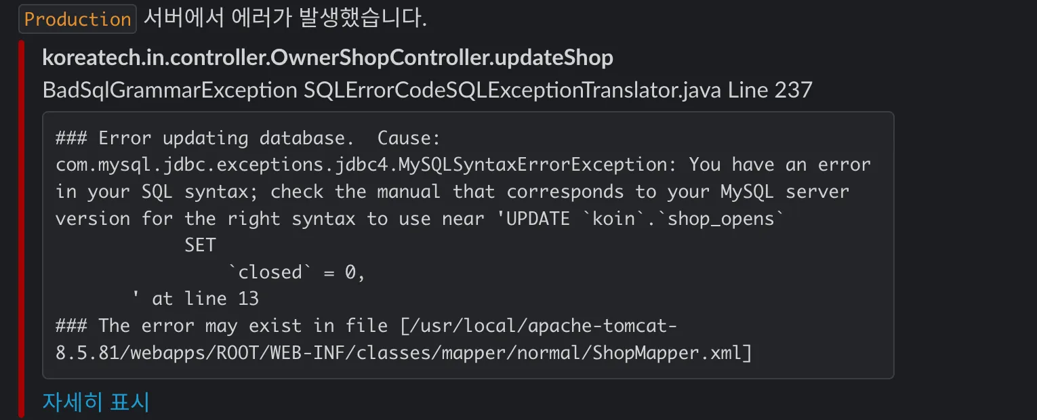This screenshot has height=420, width=1037.
Task: Click the SQLErrorCodeSQLExceptionTranslator.java file name
Action: click(512, 90)
